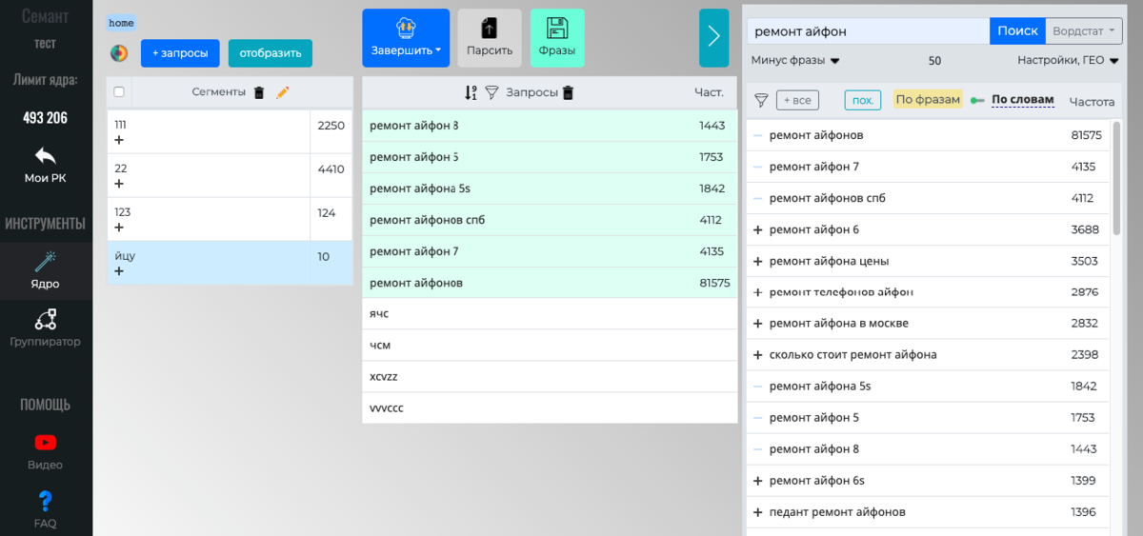Toggle the По фразам / По словам switch
Screen dimensions: 1143x536
point(976,100)
